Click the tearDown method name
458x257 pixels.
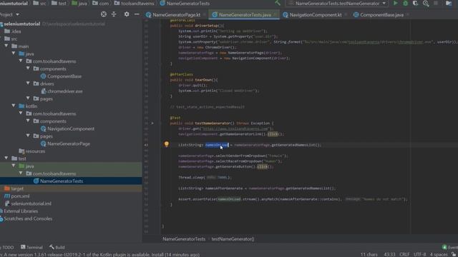click(203, 80)
